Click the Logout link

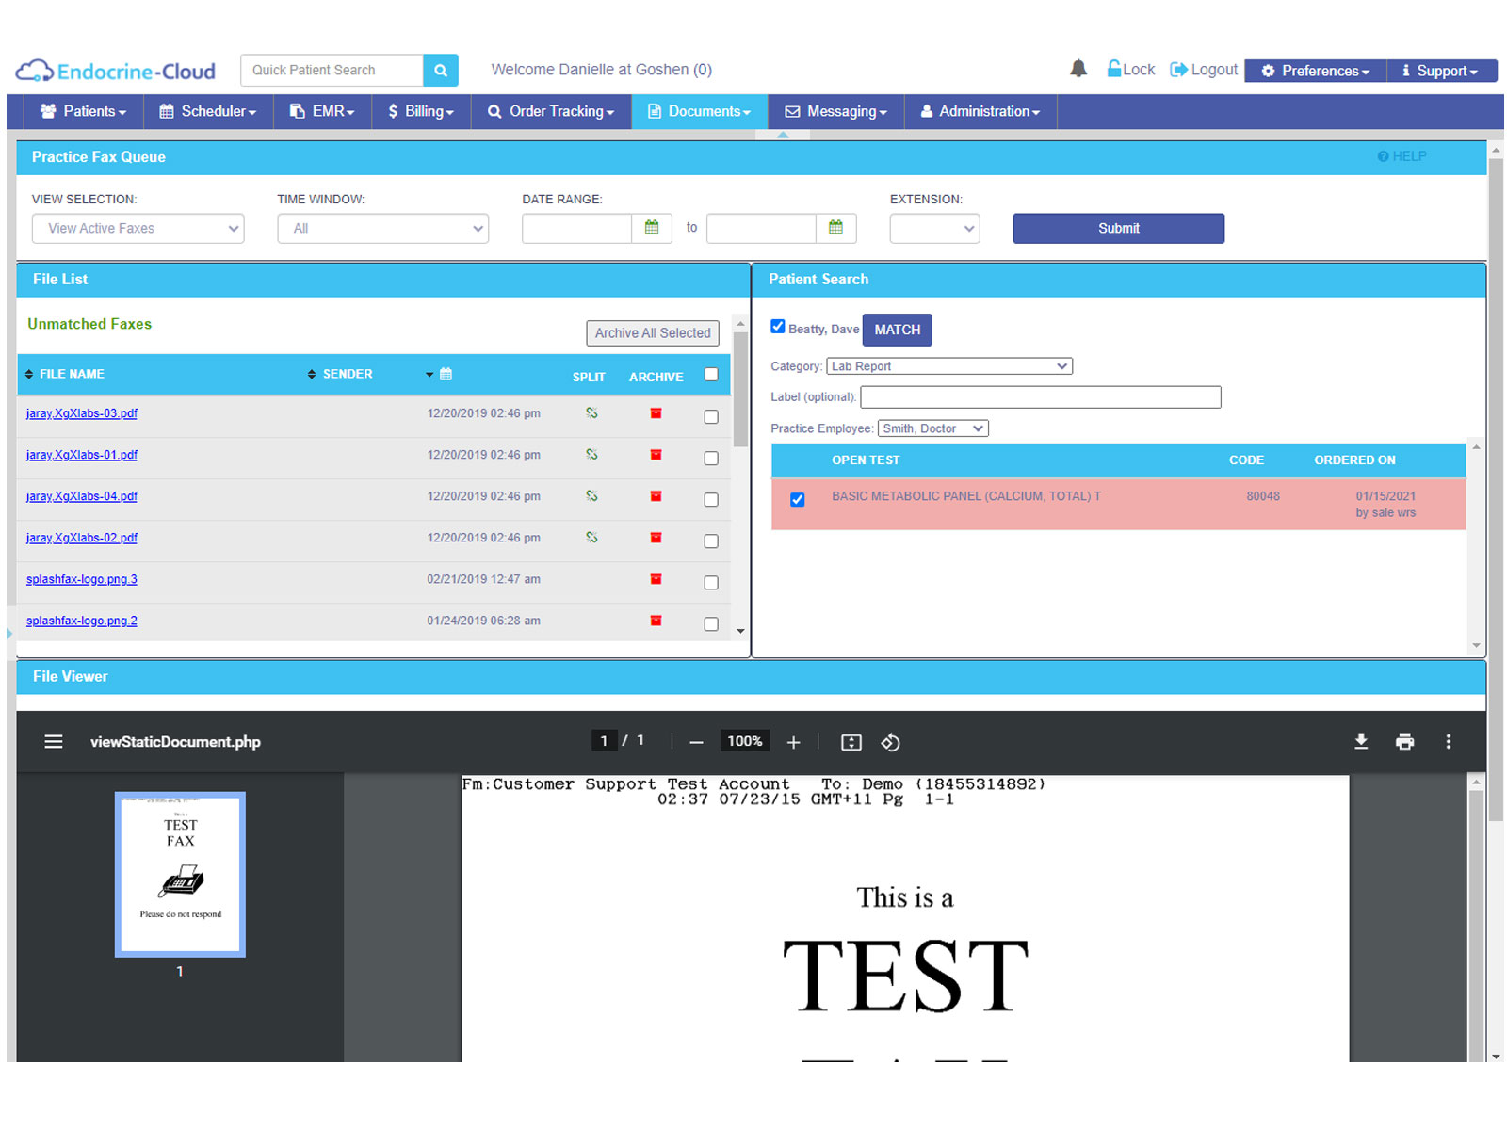pos(1204,70)
